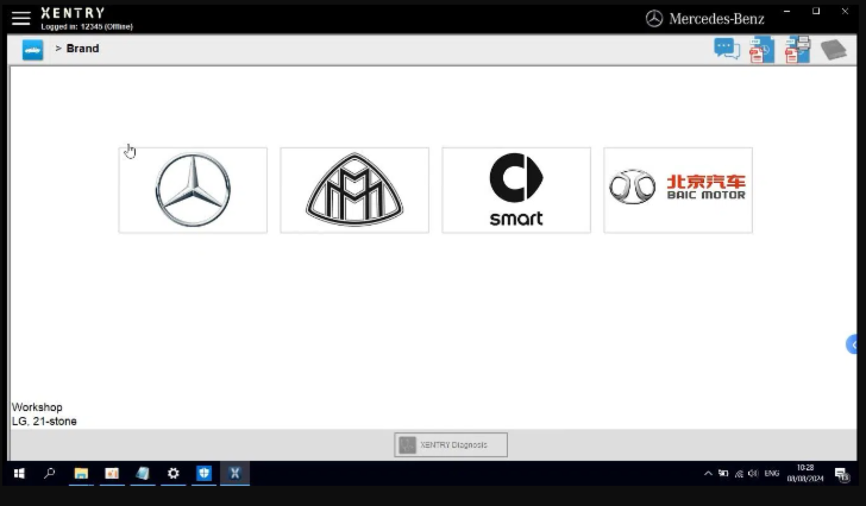Screen dimensions: 866x506
Task: Click the blue car icon in breadcrumb
Action: [33, 50]
